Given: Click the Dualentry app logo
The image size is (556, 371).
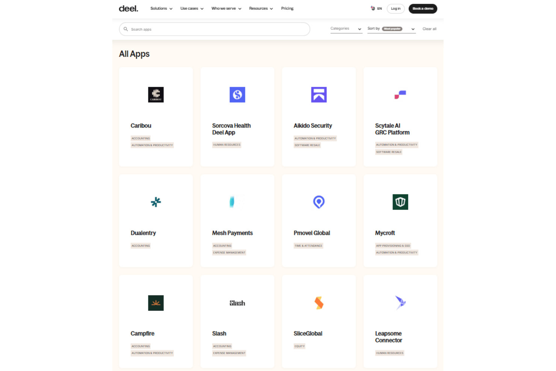Looking at the screenshot, I should tap(156, 202).
